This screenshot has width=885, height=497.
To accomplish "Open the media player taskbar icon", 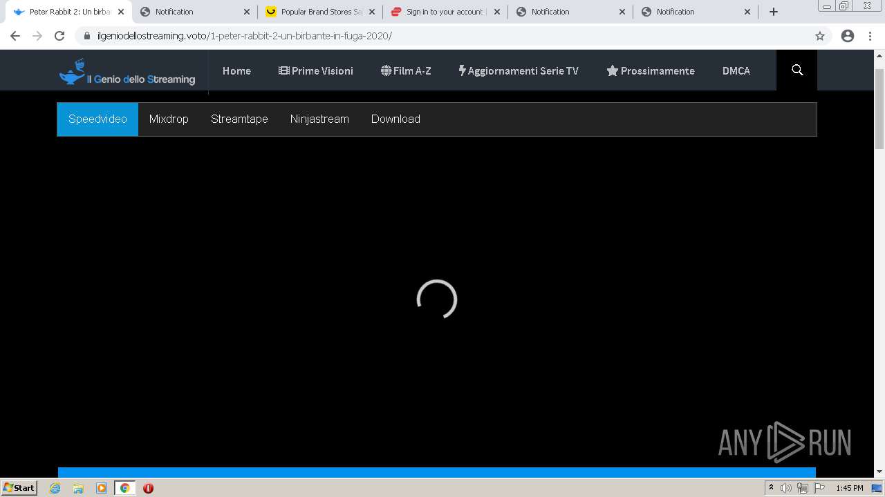I will 102,488.
